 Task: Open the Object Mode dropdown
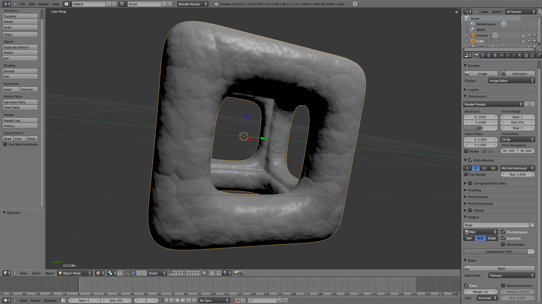(75, 273)
